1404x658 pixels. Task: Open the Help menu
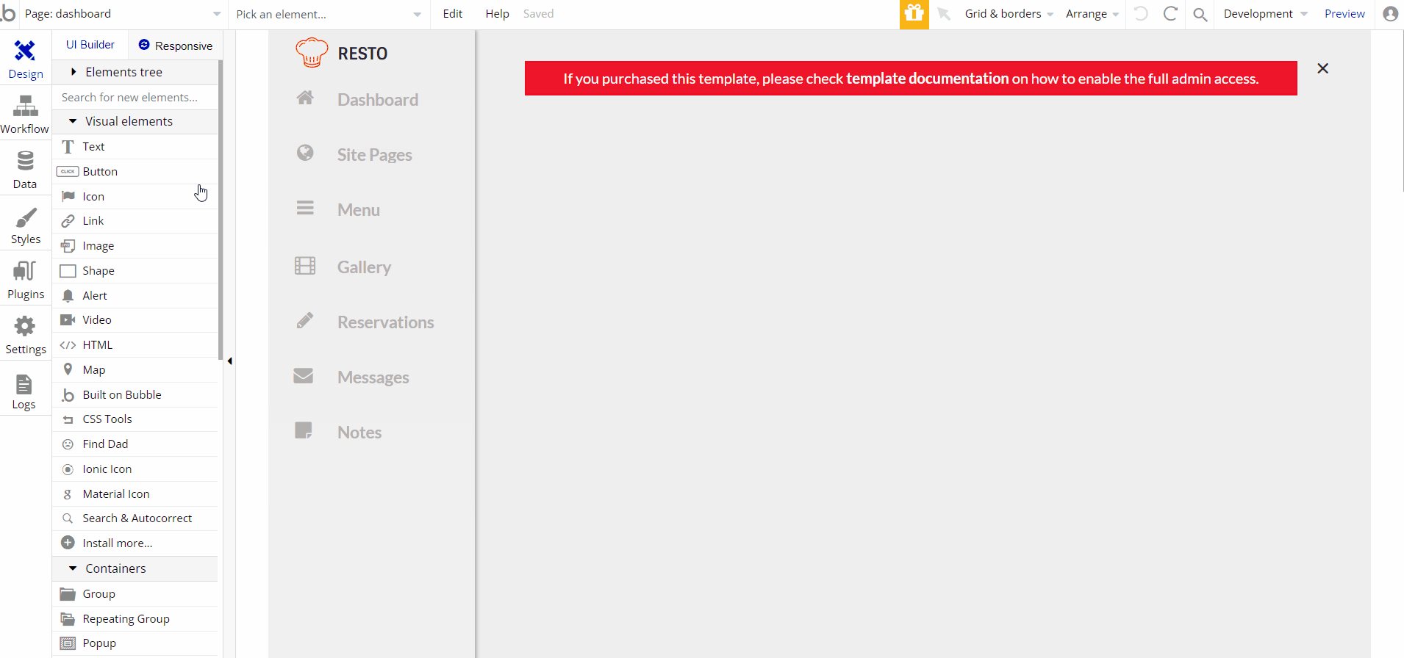497,14
